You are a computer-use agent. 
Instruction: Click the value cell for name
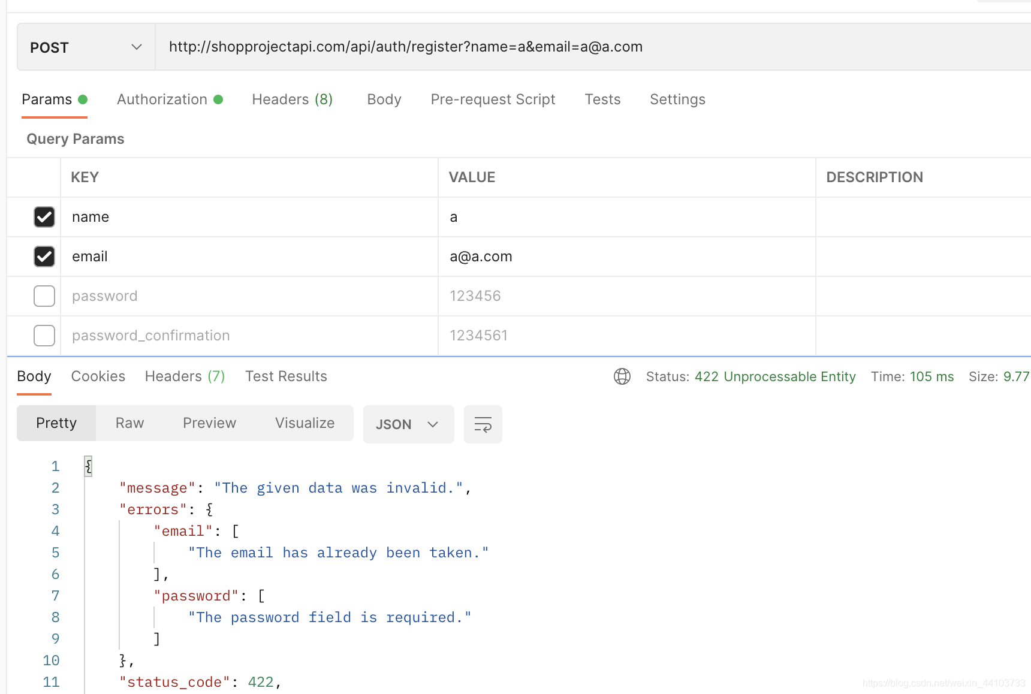627,217
